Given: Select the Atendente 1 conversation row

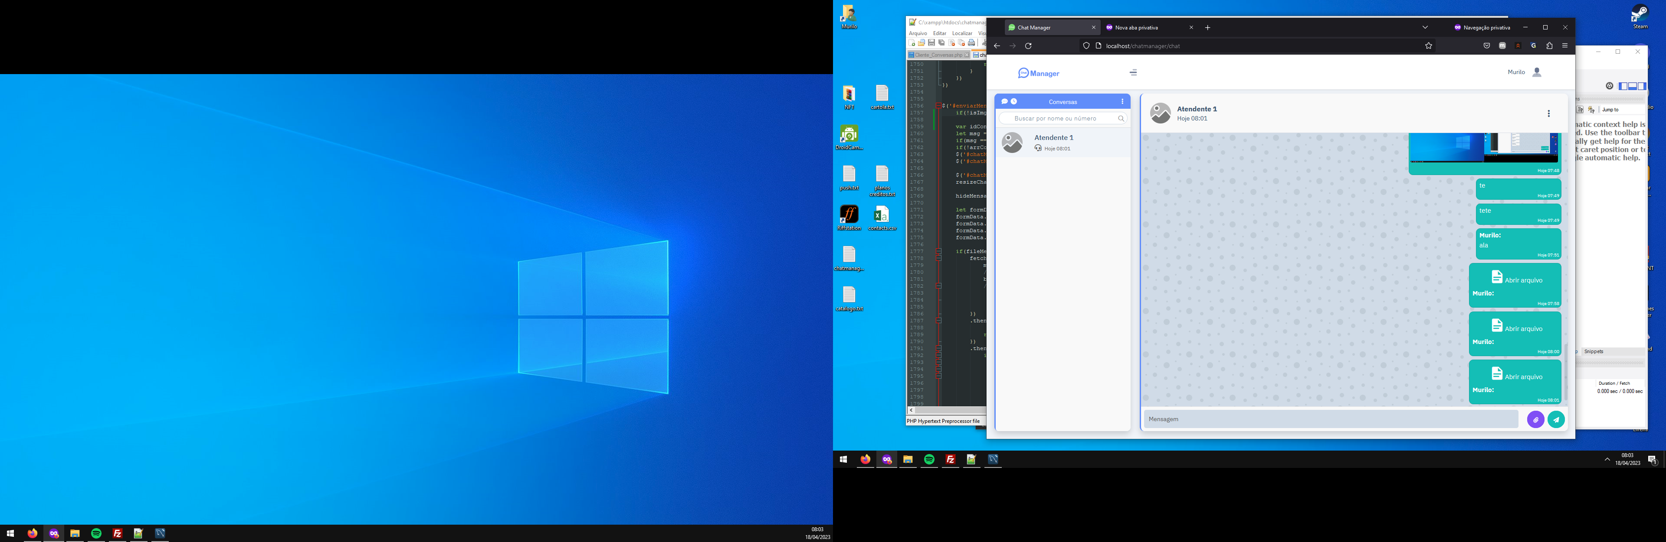Looking at the screenshot, I should (x=1063, y=143).
